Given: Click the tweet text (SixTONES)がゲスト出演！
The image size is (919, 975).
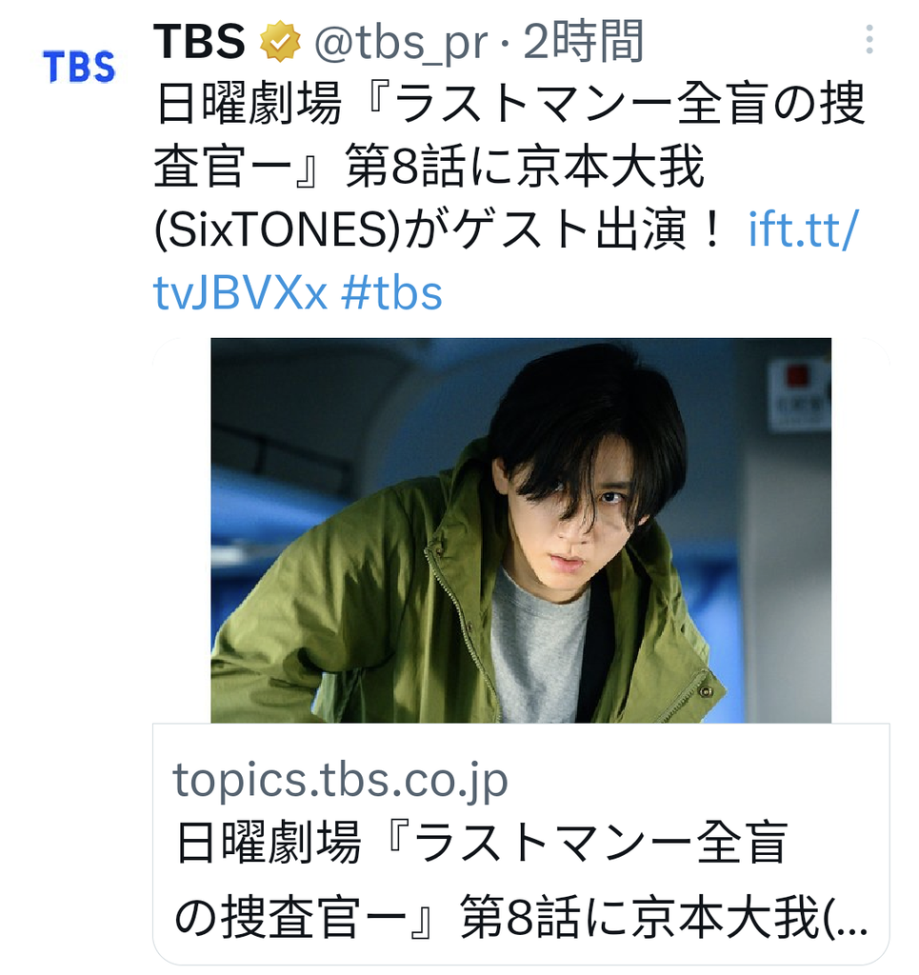Looking at the screenshot, I should 440,229.
